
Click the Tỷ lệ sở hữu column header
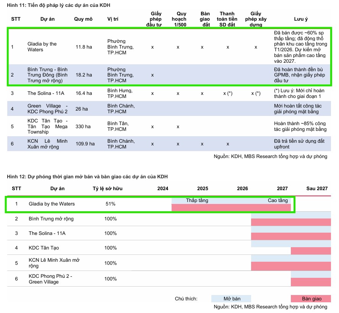click(x=108, y=189)
